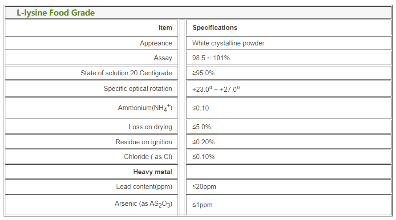Click the +23.0° ~ +27.0° value
This screenshot has width=396, height=220.
[216, 89]
